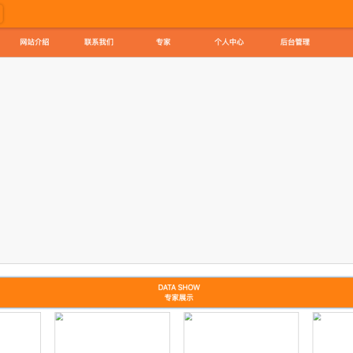Open the 网站介绍 menu item
The image size is (353, 353).
(x=35, y=42)
